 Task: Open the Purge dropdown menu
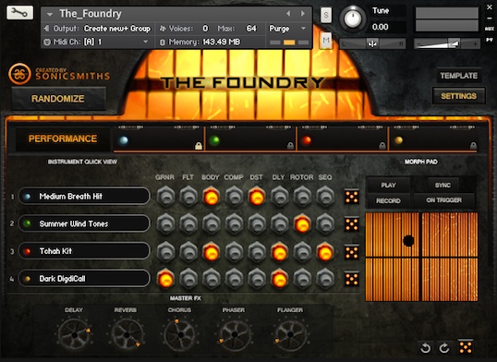pyautogui.click(x=303, y=29)
